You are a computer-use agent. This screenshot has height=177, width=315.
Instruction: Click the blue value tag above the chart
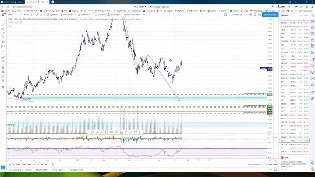pos(20,23)
